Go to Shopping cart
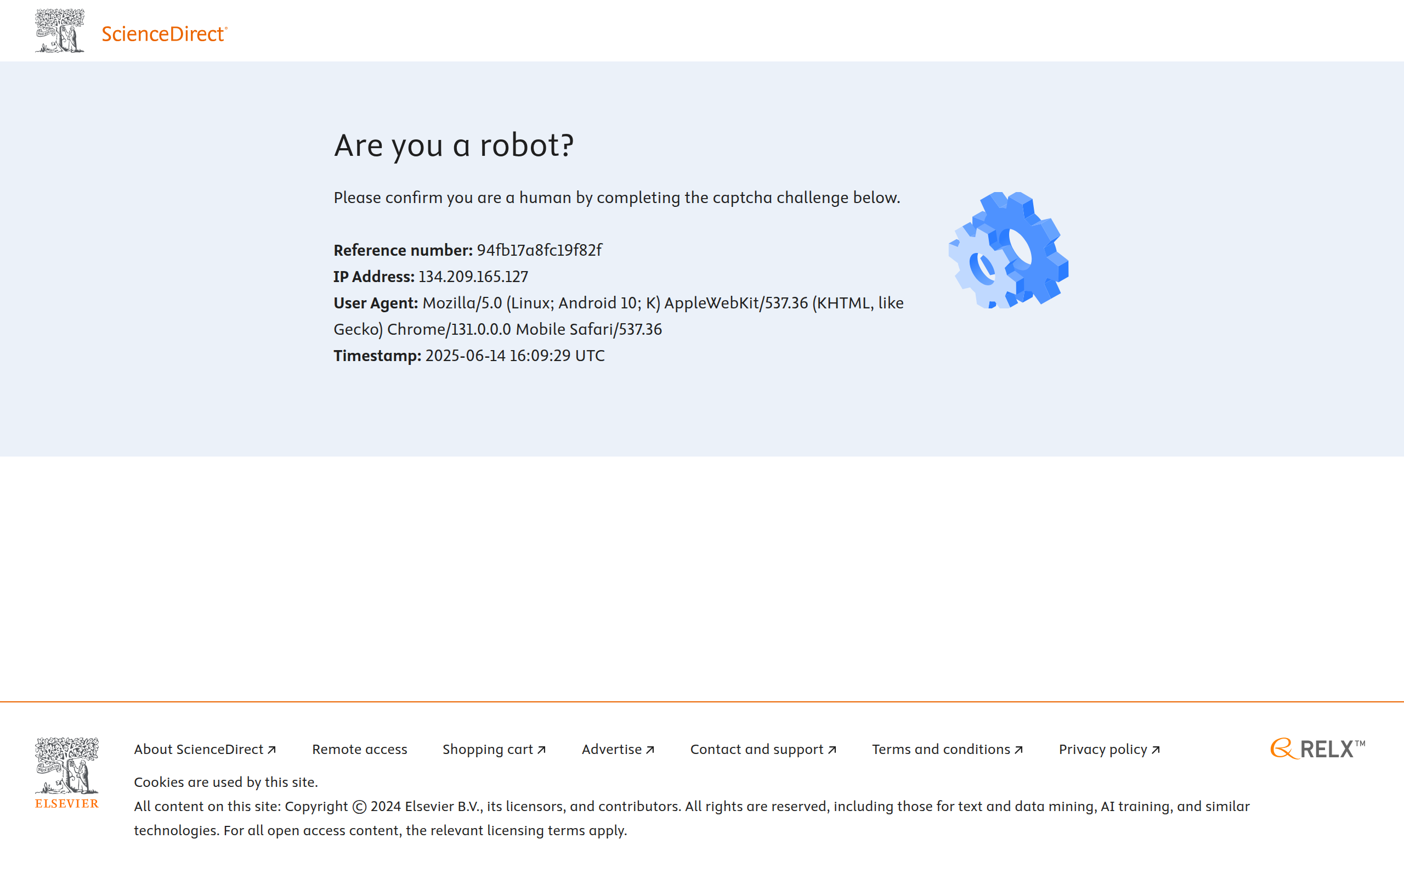The height and width of the screenshot is (878, 1404). 494,749
